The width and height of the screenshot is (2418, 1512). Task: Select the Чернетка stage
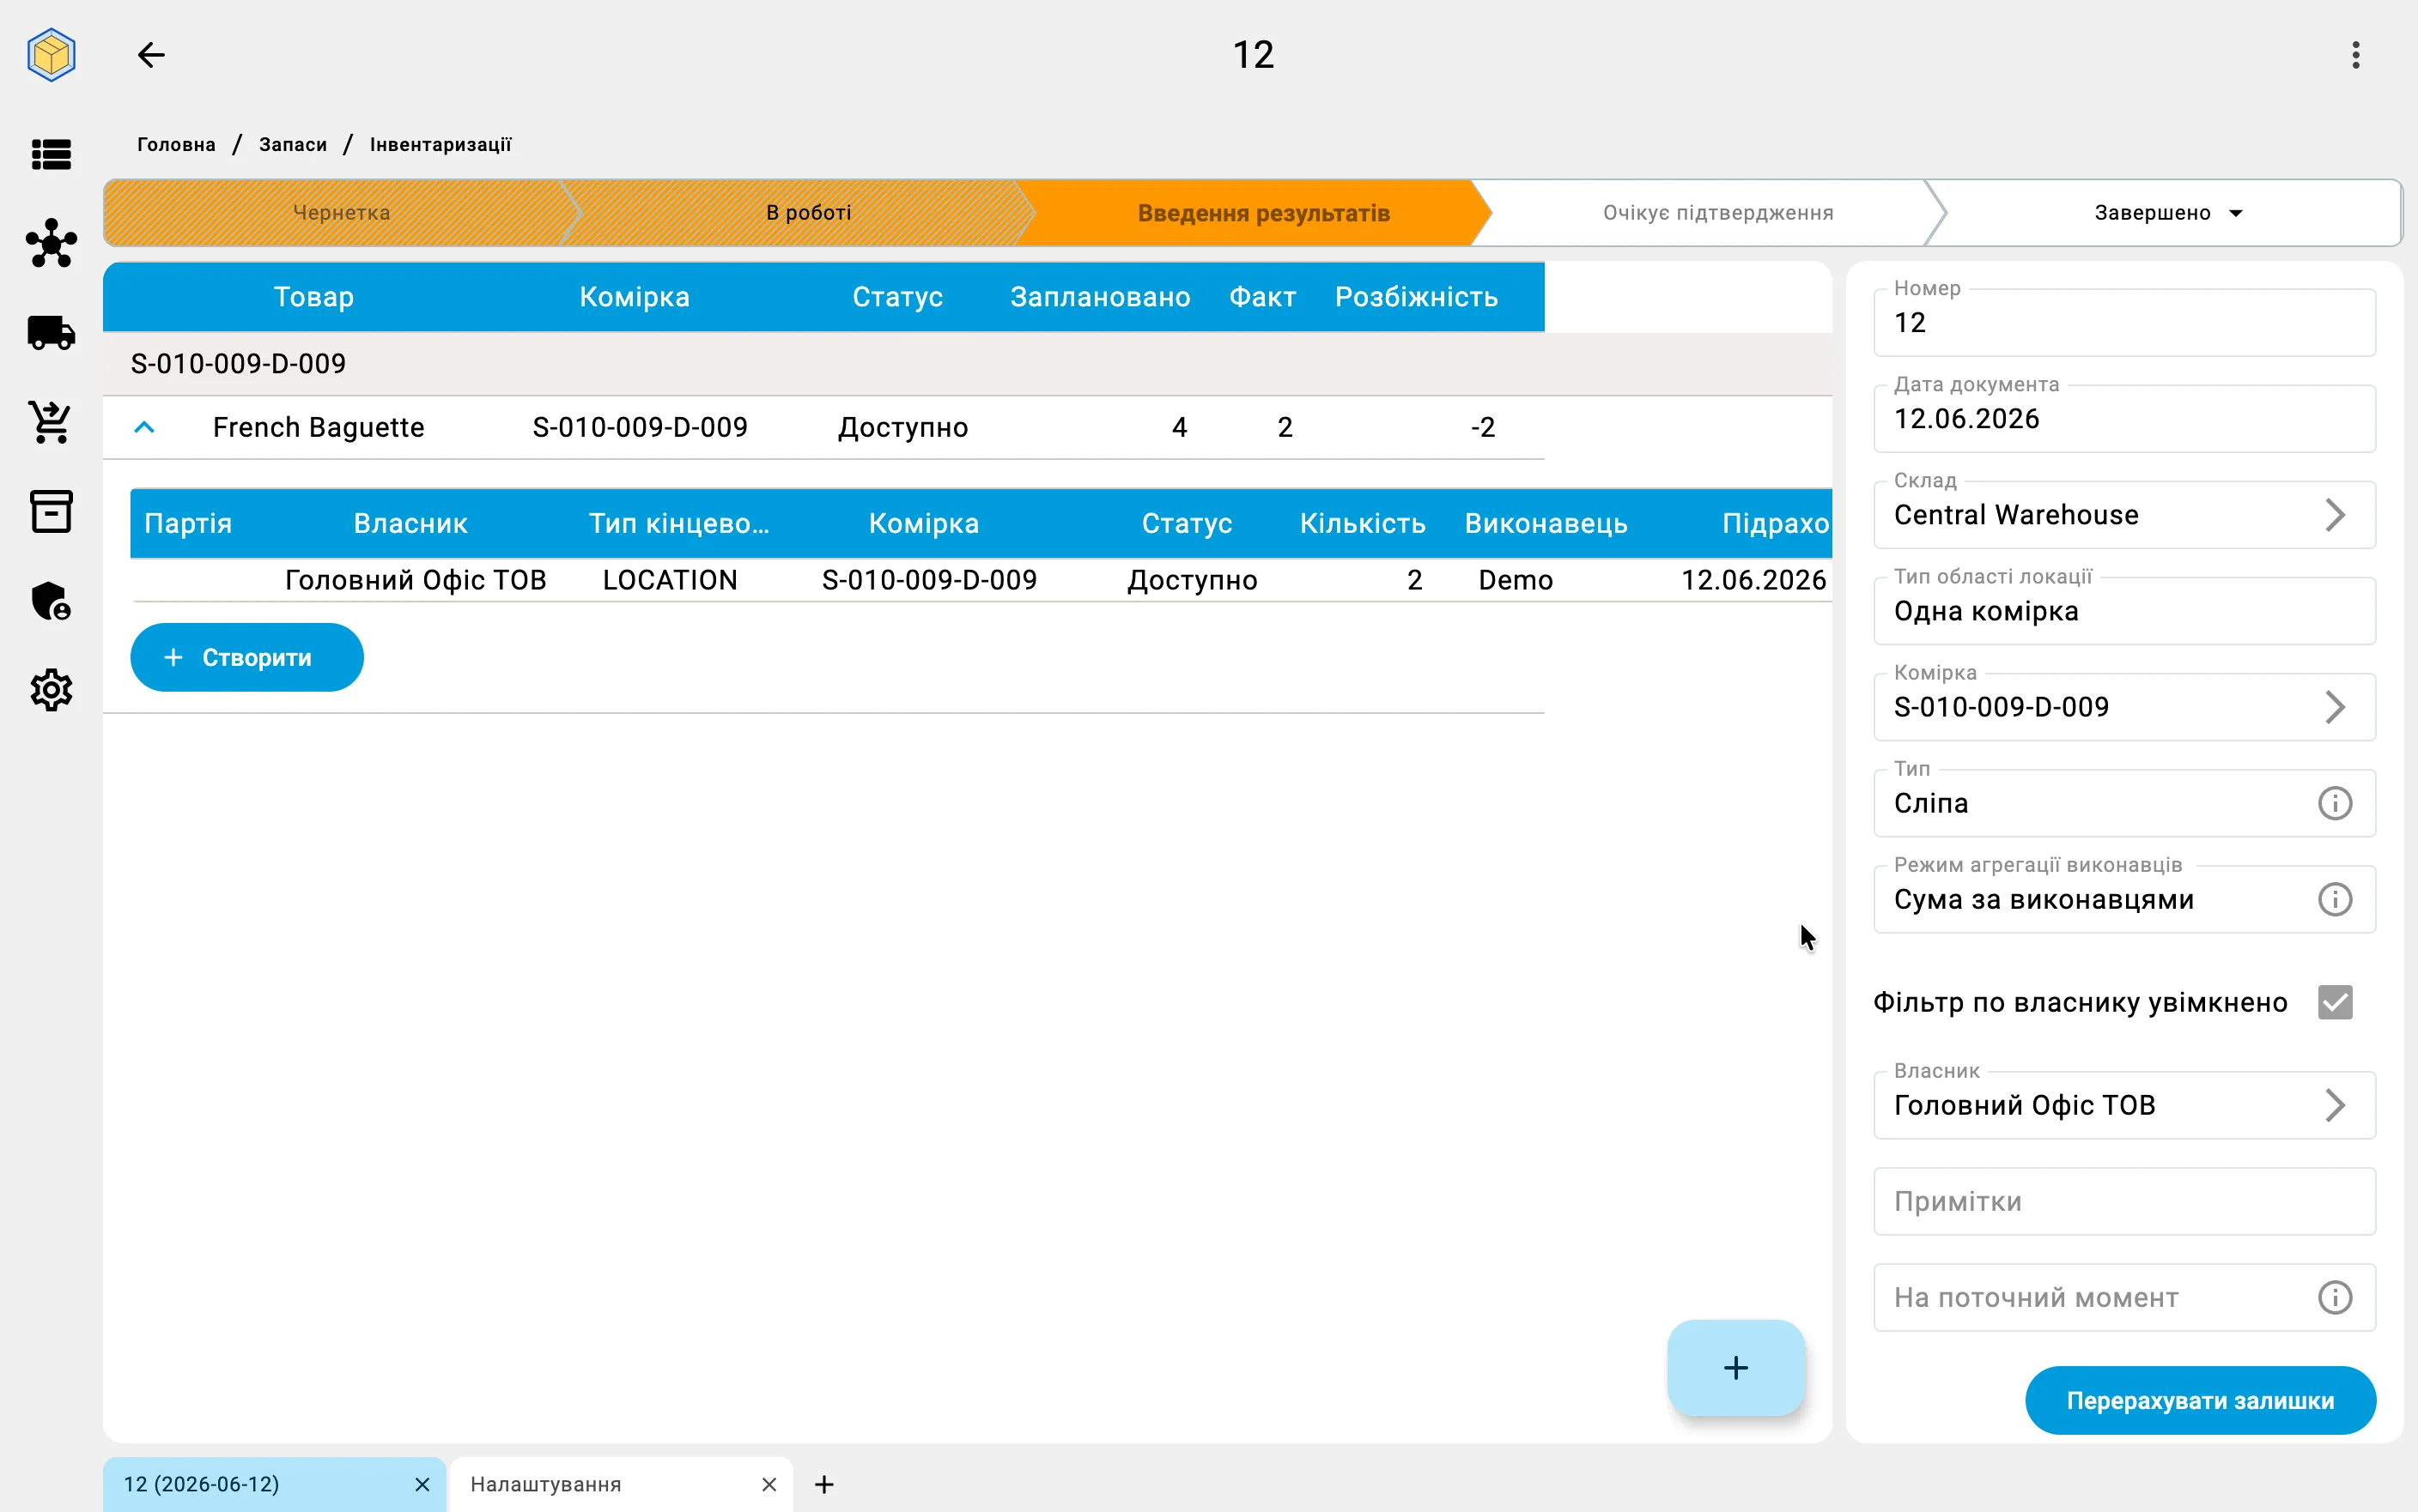[341, 212]
